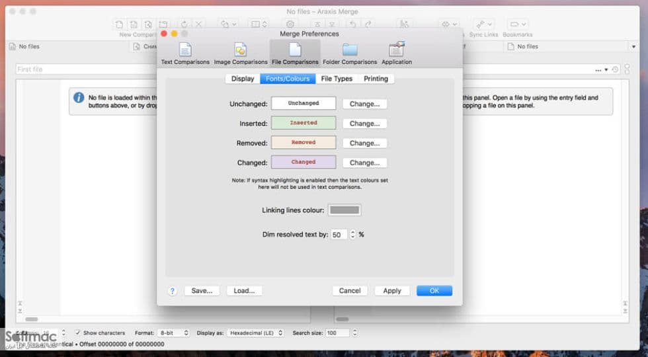
Task: Open the Image Comparisons preferences icon
Action: [x=241, y=50]
